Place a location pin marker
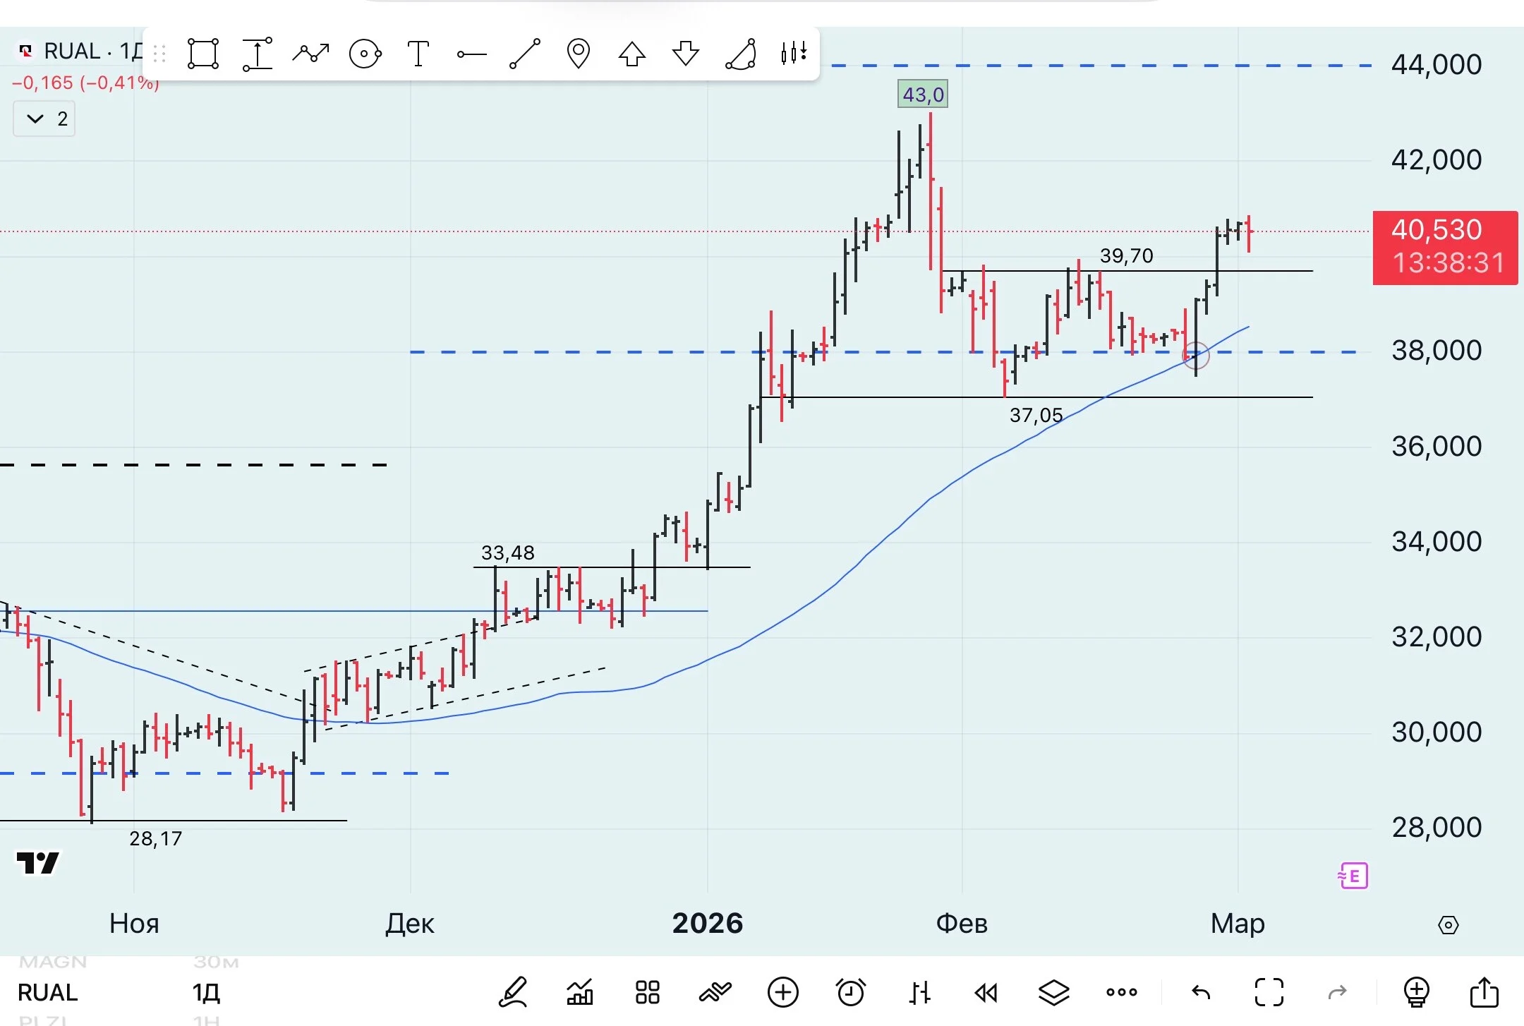 point(579,54)
